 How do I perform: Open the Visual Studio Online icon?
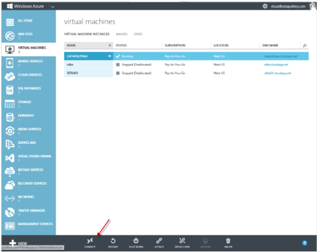pyautogui.click(x=10, y=158)
